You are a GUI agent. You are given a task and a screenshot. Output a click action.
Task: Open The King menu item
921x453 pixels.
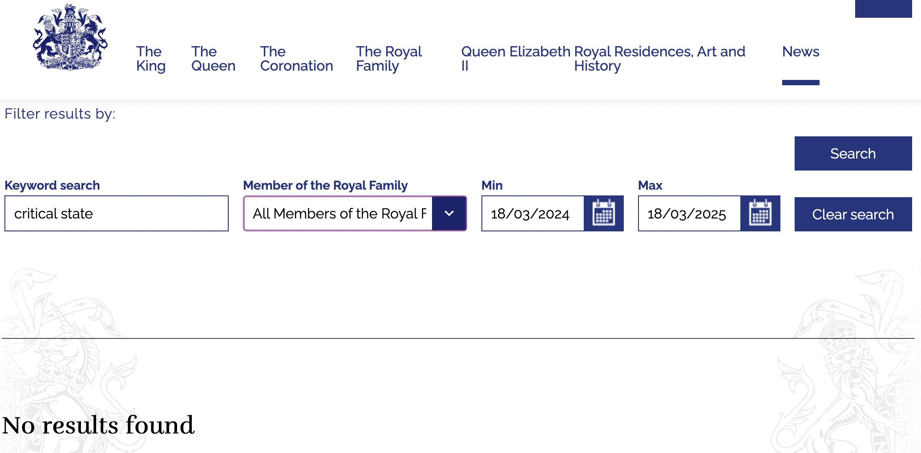[151, 59]
